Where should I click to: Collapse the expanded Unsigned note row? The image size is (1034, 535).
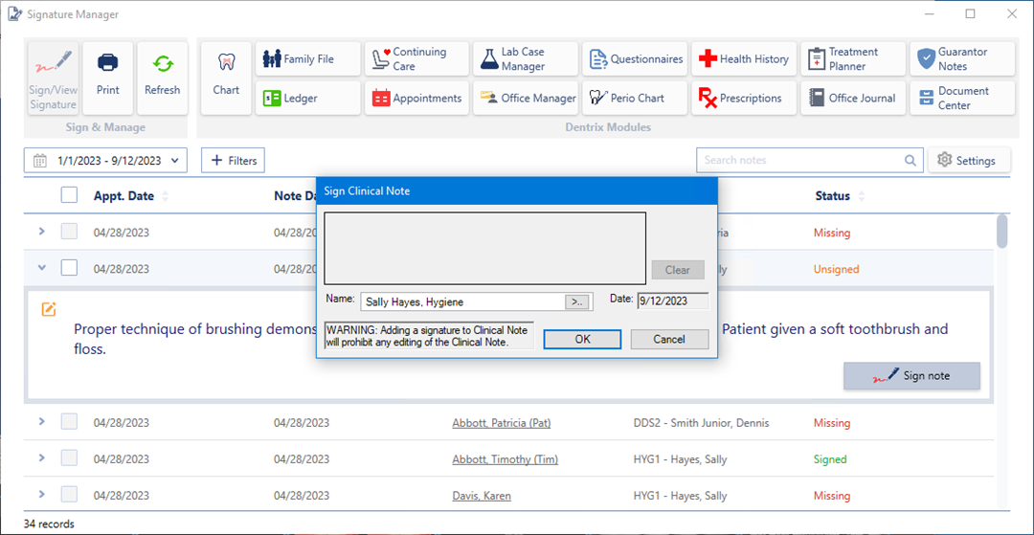pos(41,269)
